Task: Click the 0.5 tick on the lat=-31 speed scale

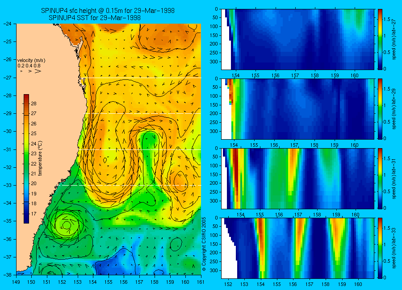Action: [x=387, y=191]
